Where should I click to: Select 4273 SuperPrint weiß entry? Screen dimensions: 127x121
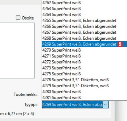point(84,68)
